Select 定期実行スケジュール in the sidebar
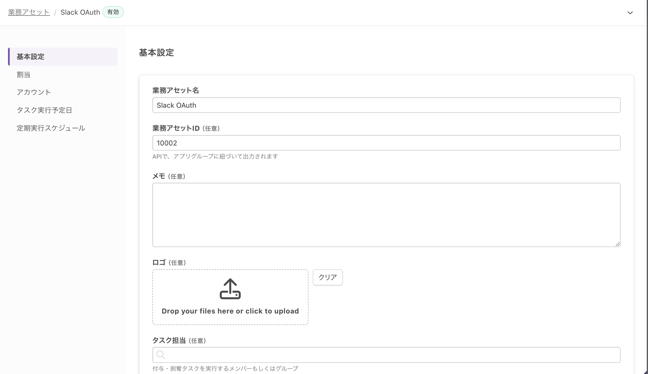Viewport: 648px width, 374px height. [x=51, y=128]
